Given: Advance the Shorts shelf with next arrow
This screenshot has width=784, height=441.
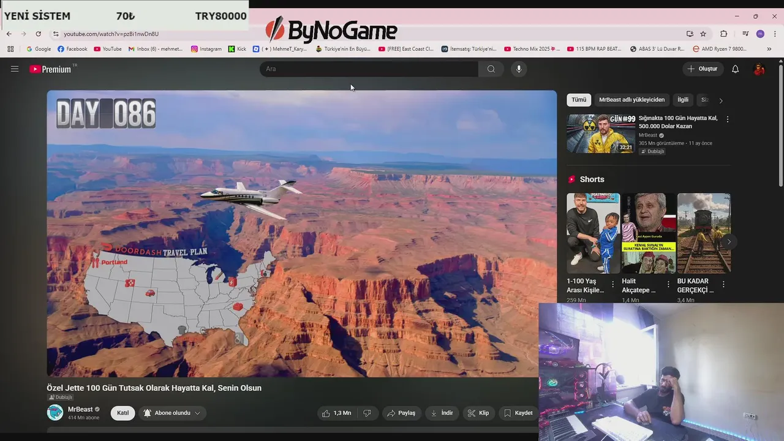Looking at the screenshot, I should 729,242.
